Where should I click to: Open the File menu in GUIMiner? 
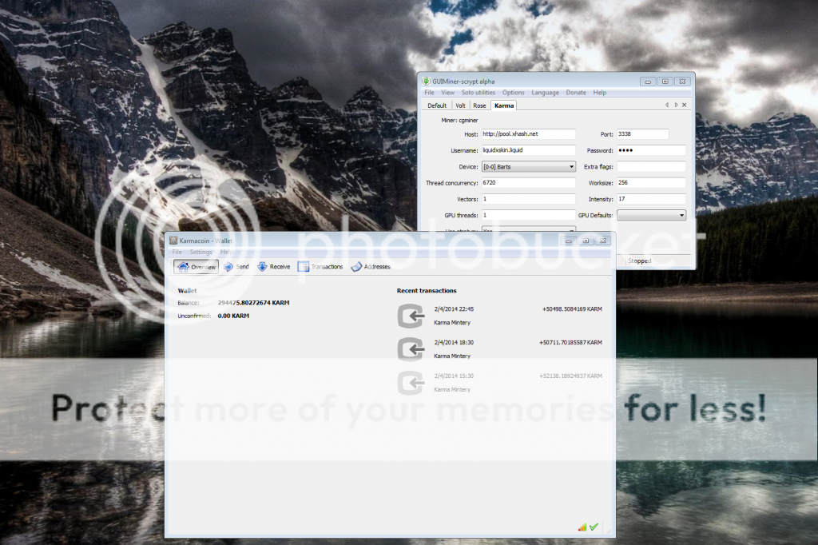tap(429, 93)
